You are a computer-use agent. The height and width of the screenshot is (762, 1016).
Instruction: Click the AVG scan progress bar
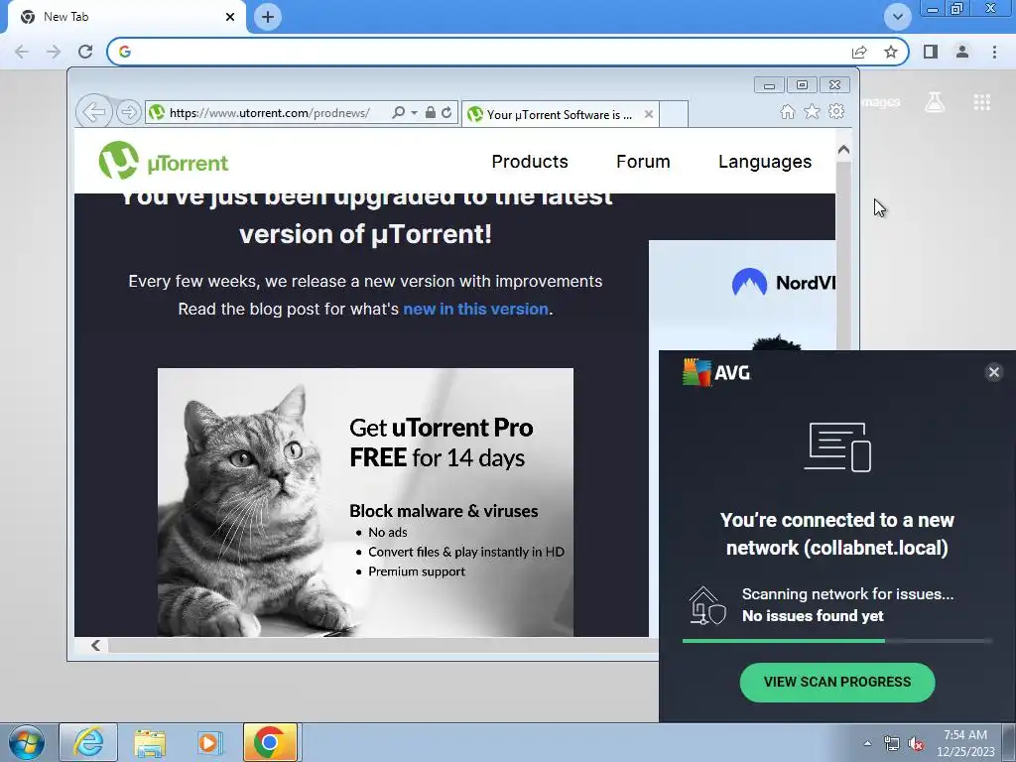pyautogui.click(x=836, y=641)
